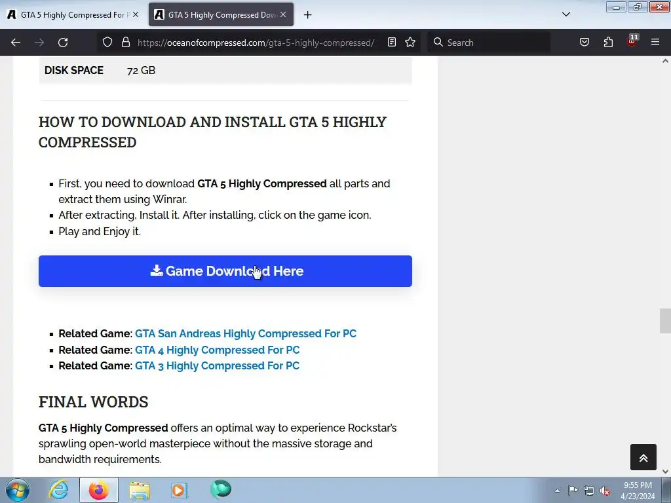Image resolution: width=671 pixels, height=503 pixels.
Task: Open GTA 4 Highly Compressed For PC link
Action: (x=218, y=350)
